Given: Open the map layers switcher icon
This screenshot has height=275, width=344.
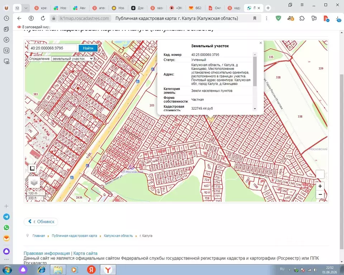Looking at the screenshot, I should pyautogui.click(x=34, y=182).
